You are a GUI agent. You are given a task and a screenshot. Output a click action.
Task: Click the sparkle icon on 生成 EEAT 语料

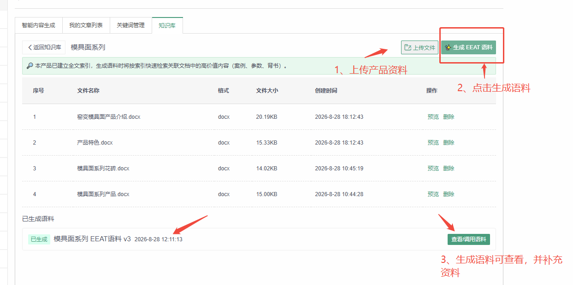[448, 47]
